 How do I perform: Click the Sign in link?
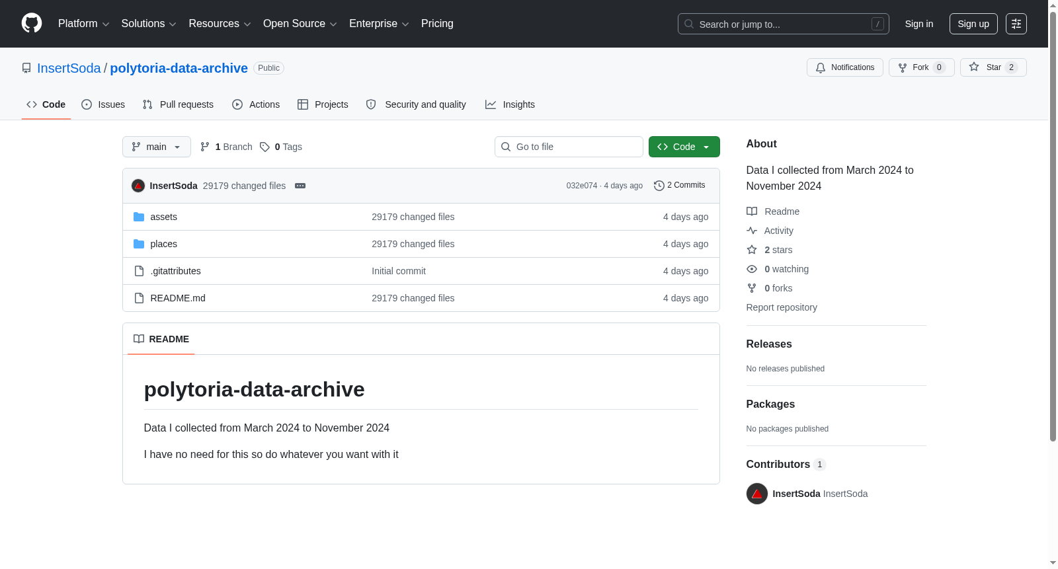click(919, 24)
